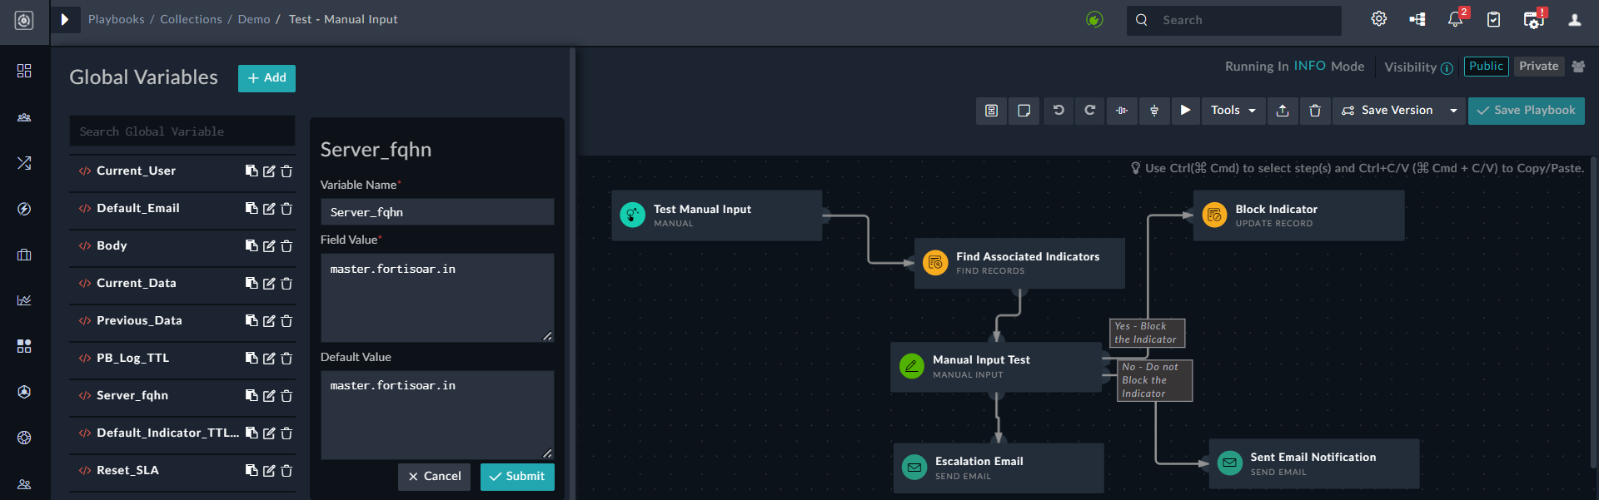The height and width of the screenshot is (500, 1599).
Task: Go to Playbooks breadcrumb
Action: point(117,19)
